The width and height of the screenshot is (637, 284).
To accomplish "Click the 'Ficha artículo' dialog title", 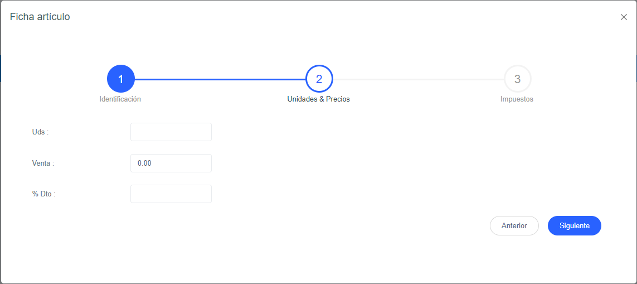I will pyautogui.click(x=40, y=17).
